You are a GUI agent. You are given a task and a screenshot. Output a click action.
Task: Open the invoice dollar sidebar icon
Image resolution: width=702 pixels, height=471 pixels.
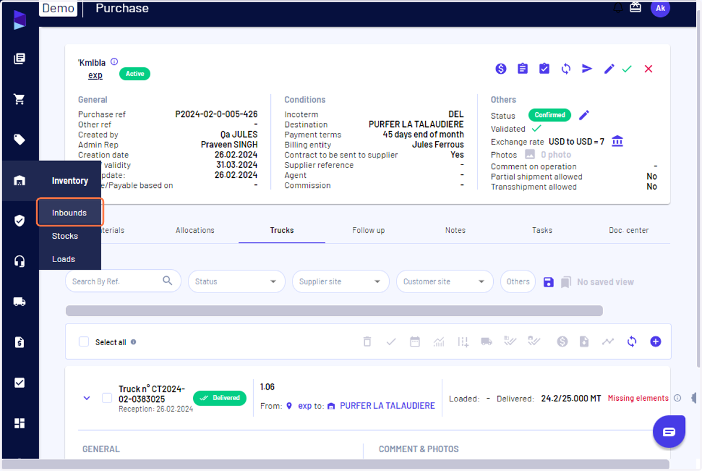(x=19, y=342)
